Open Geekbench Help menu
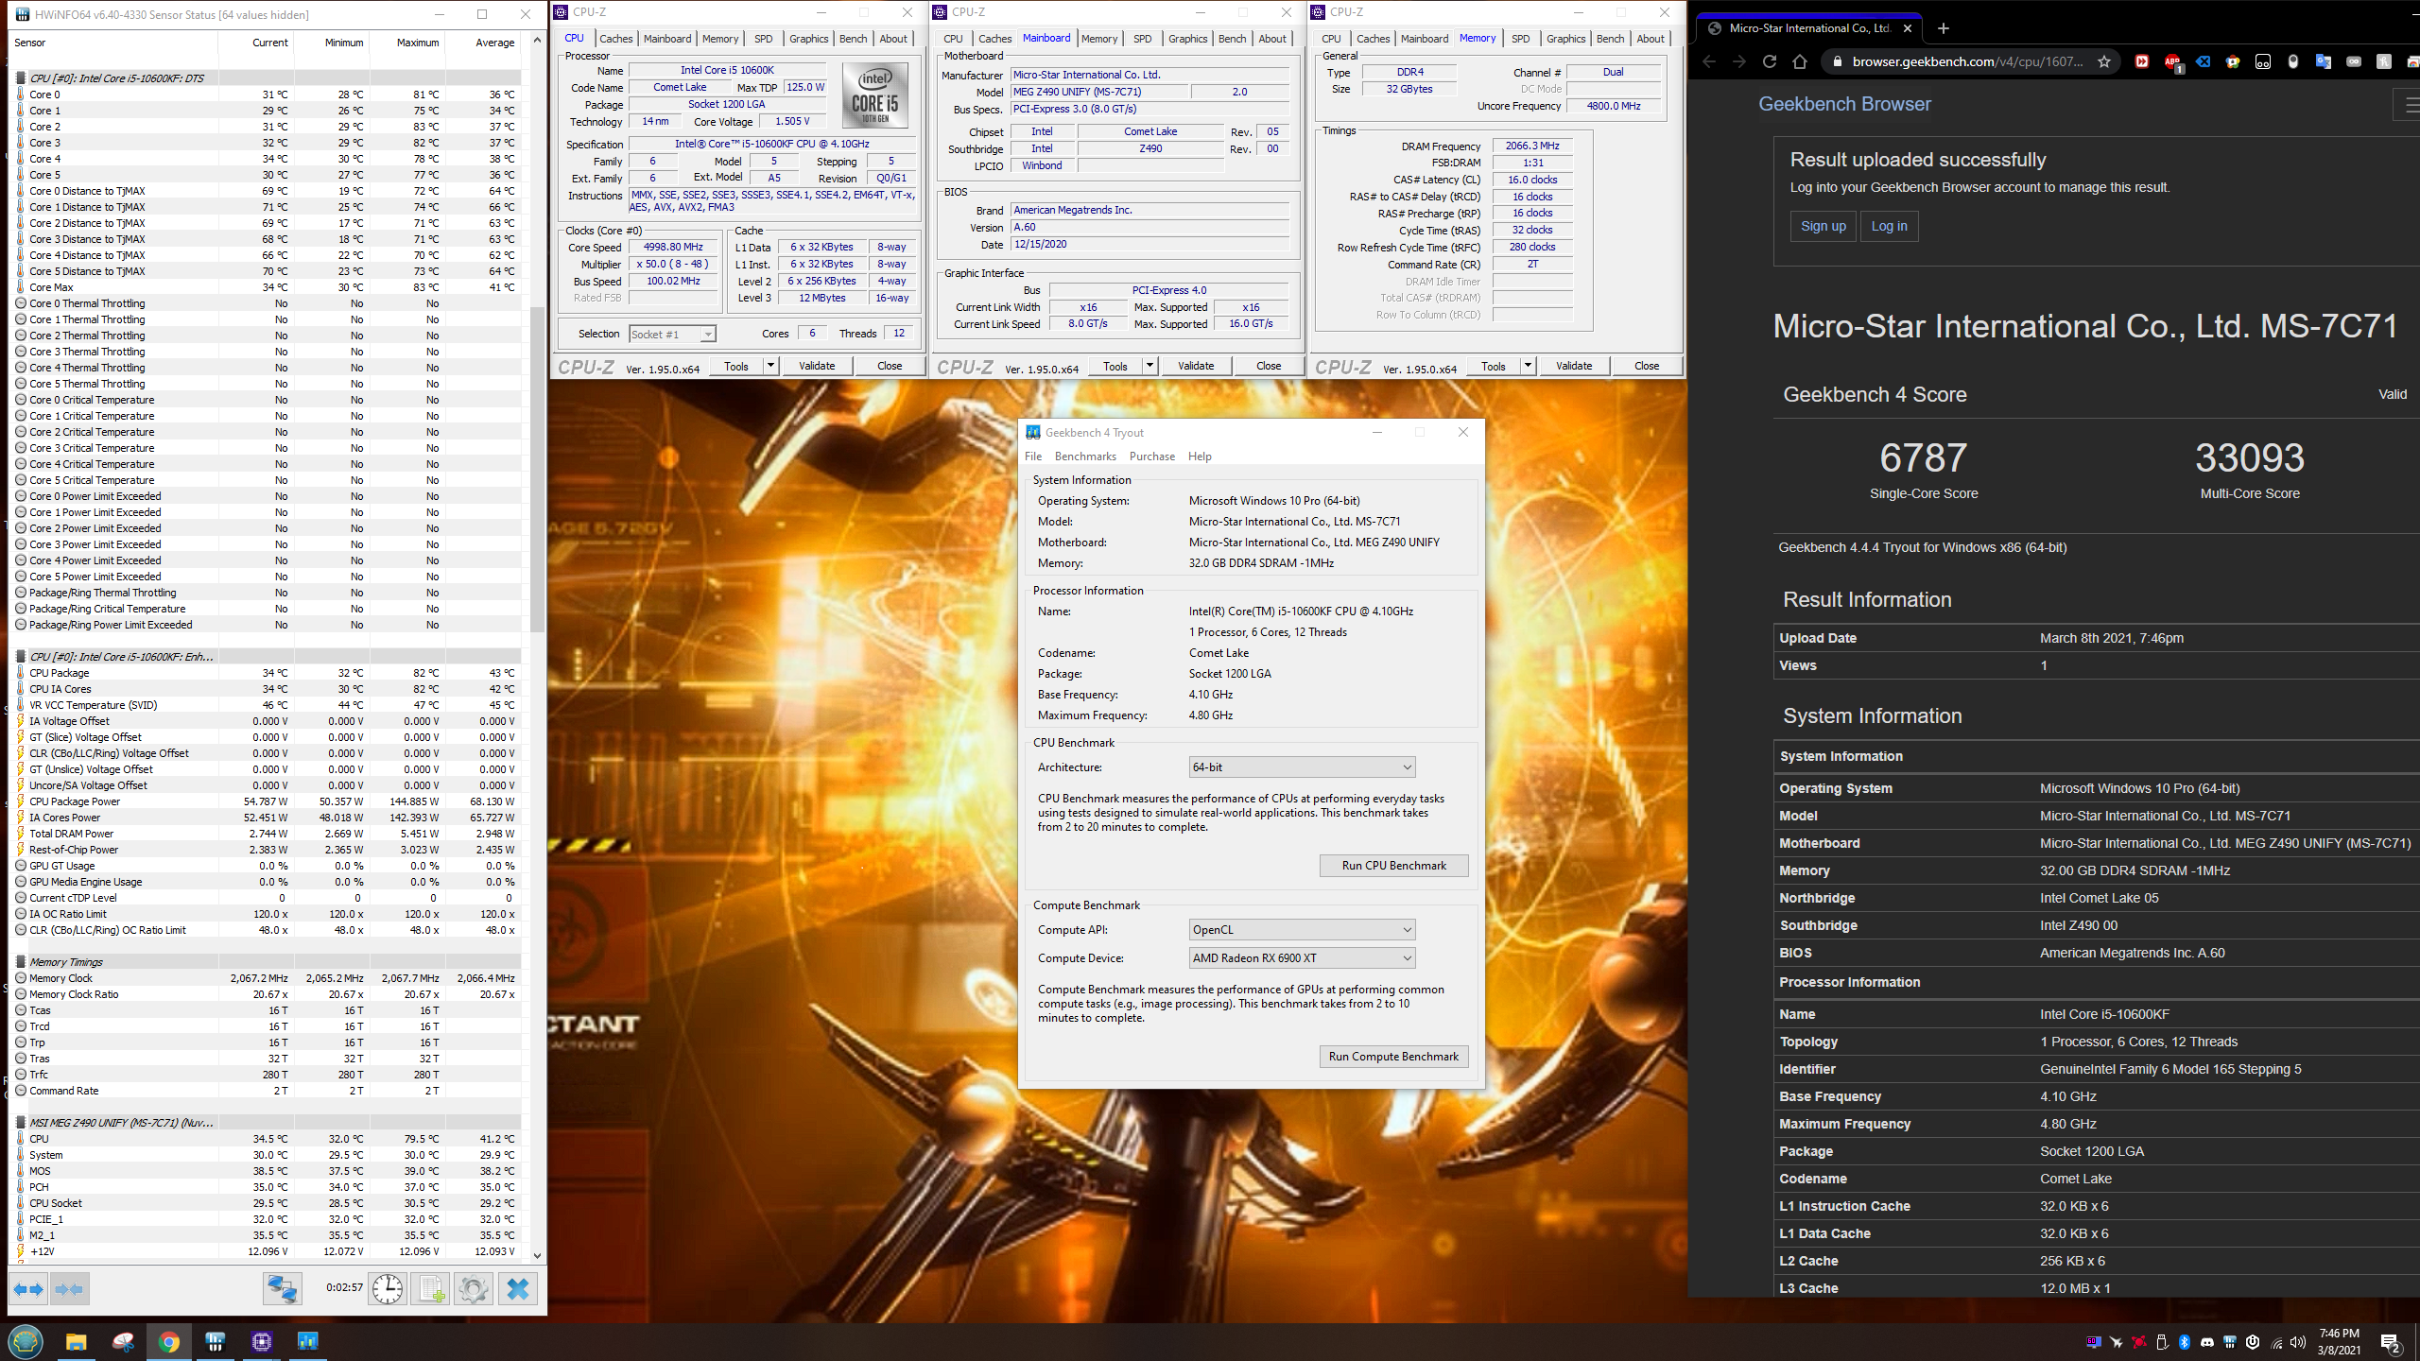2420x1361 pixels. pyautogui.click(x=1200, y=457)
